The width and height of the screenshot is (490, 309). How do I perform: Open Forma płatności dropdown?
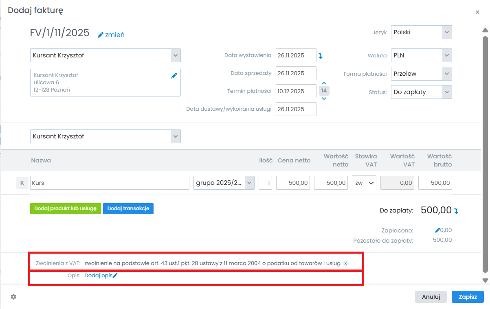pos(421,74)
